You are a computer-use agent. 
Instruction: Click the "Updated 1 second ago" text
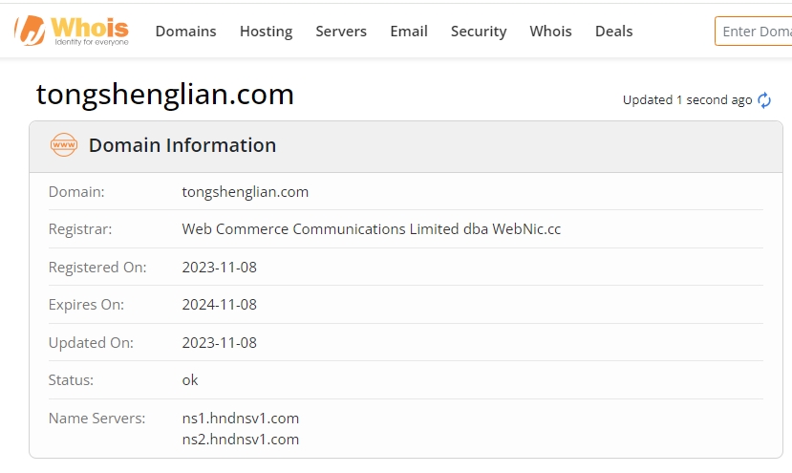click(x=687, y=100)
